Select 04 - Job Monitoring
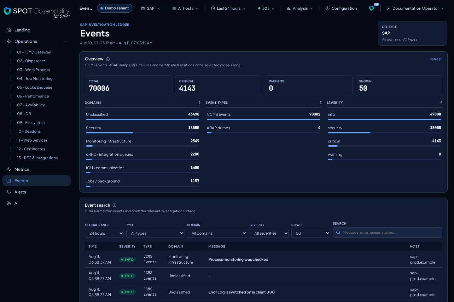Image resolution: width=454 pixels, height=302 pixels. (x=35, y=79)
